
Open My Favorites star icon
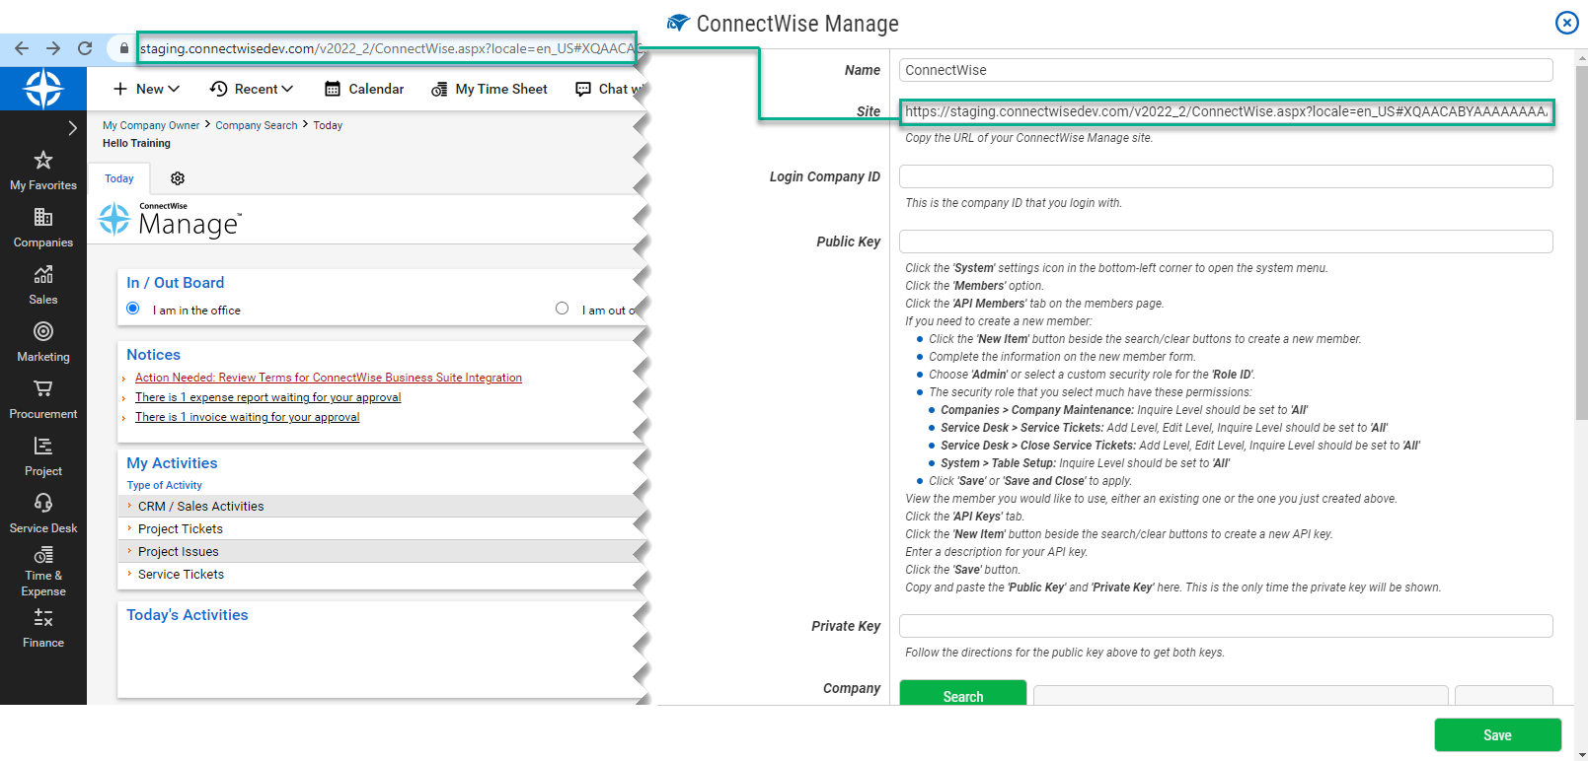(x=43, y=160)
